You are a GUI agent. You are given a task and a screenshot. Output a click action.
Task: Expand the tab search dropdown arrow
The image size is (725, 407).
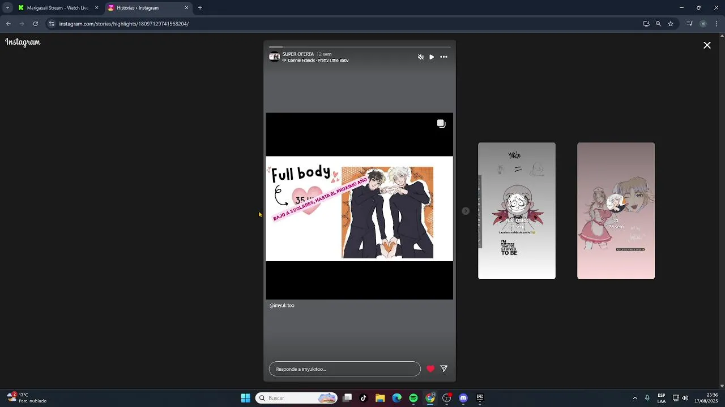[x=7, y=8]
